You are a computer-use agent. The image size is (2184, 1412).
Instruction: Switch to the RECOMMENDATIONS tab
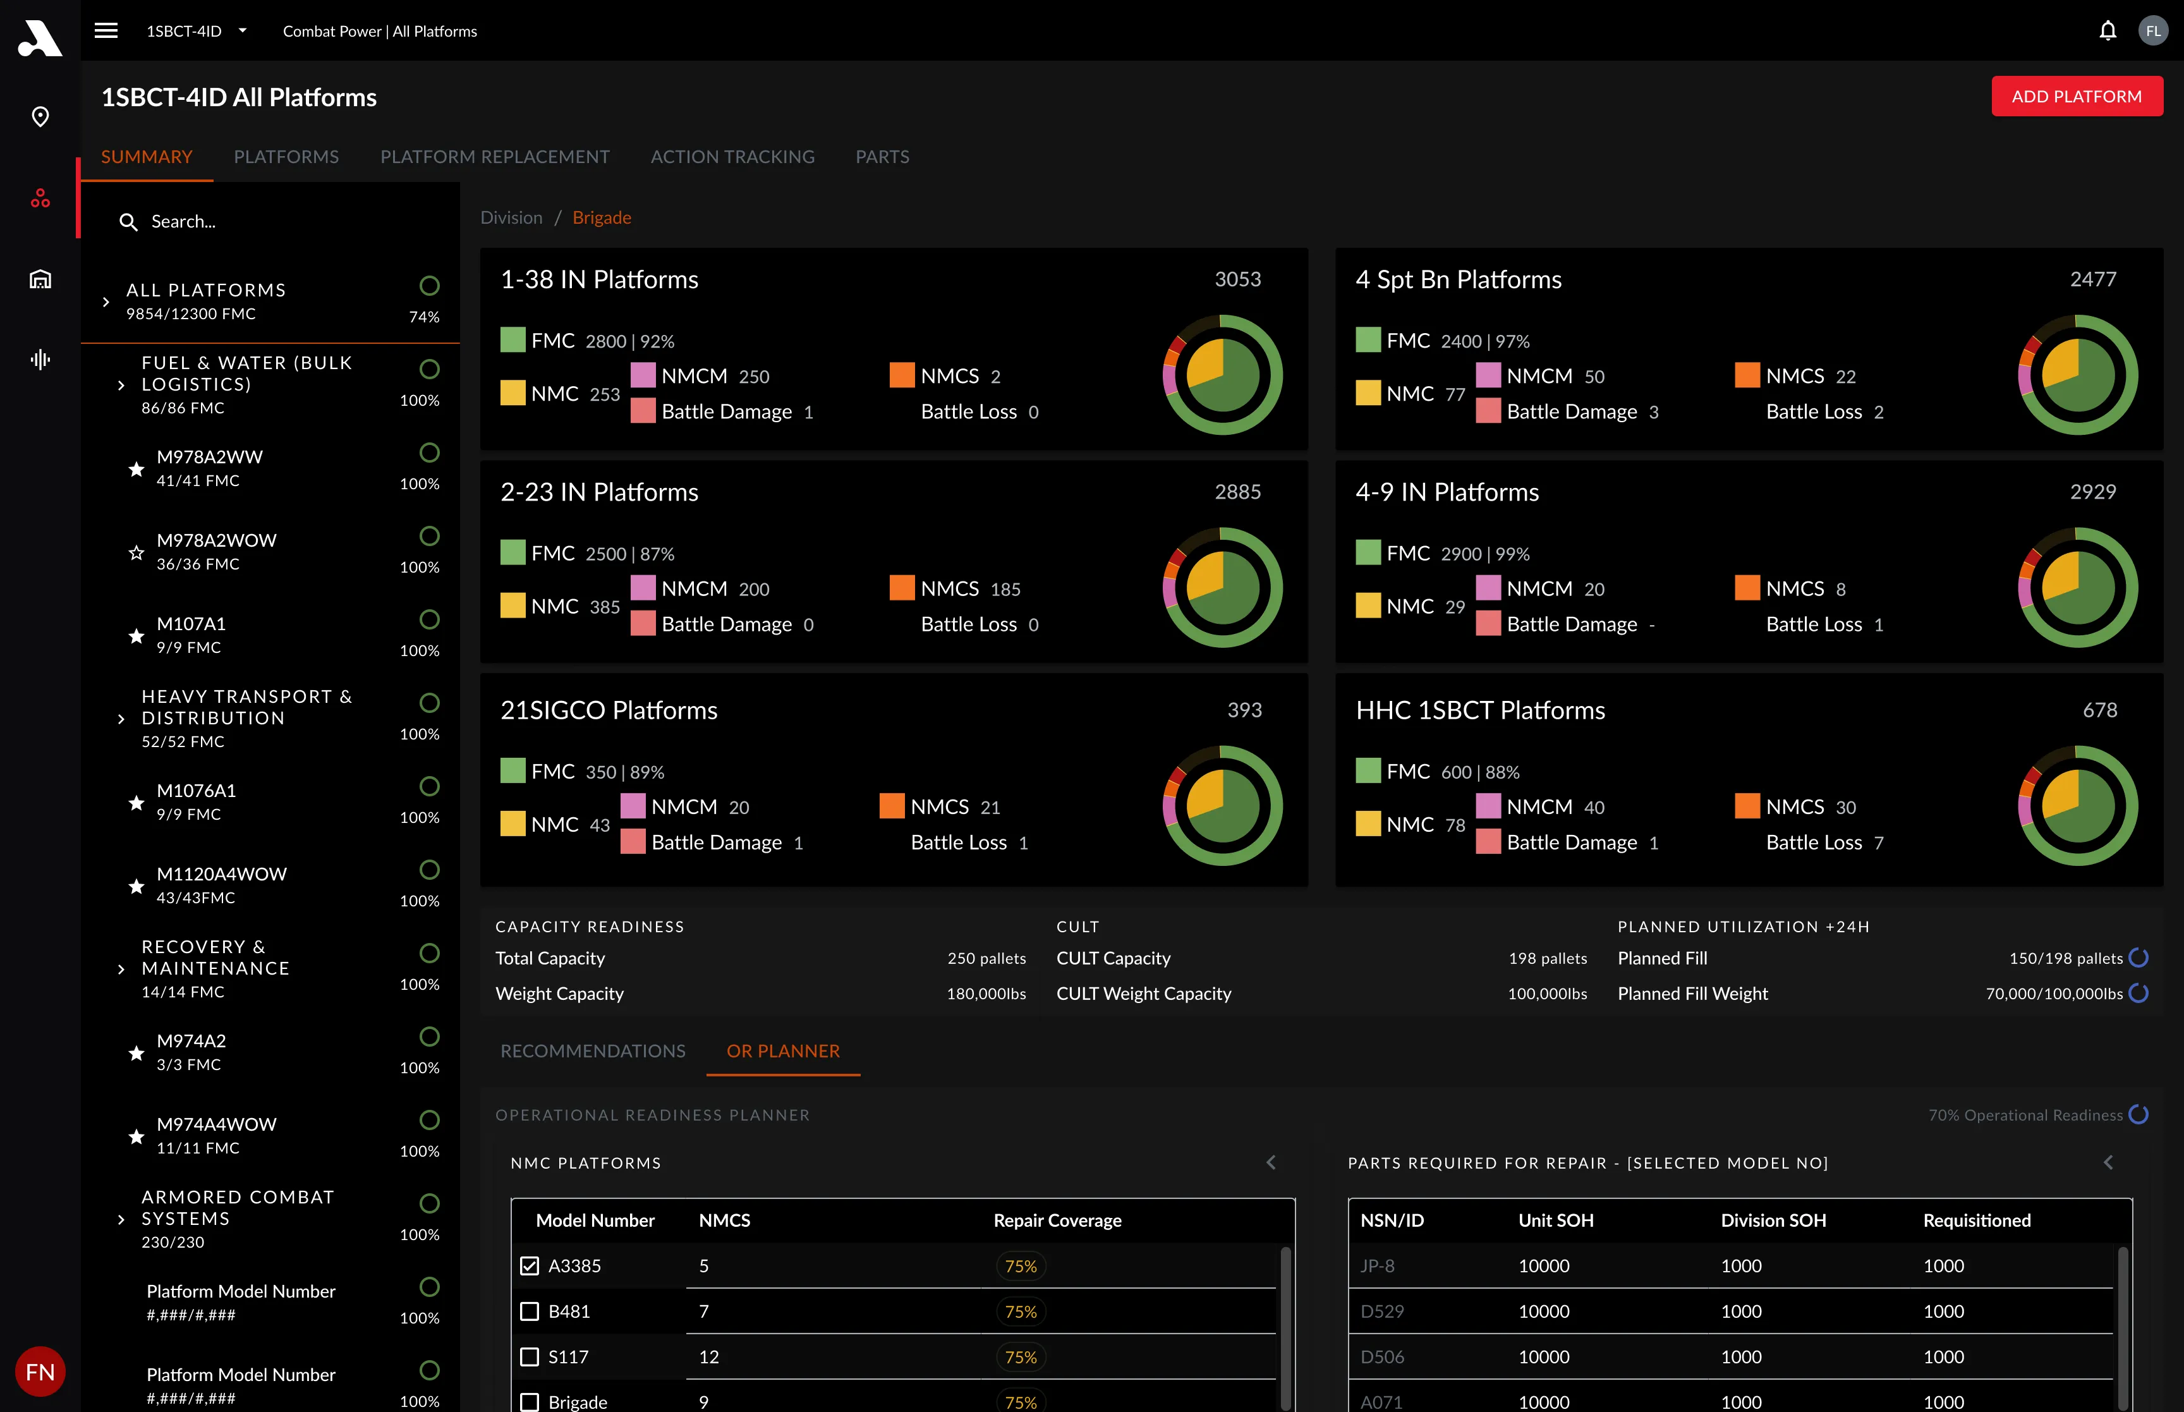[593, 1050]
